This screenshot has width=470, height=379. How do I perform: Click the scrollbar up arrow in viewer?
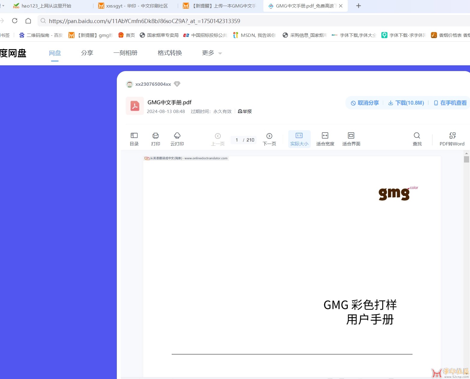[466, 153]
